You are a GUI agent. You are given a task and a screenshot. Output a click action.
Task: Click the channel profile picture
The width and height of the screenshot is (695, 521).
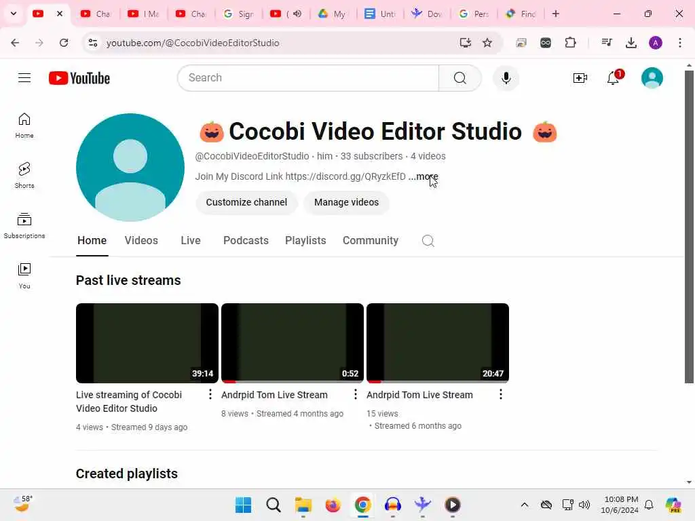click(x=130, y=168)
